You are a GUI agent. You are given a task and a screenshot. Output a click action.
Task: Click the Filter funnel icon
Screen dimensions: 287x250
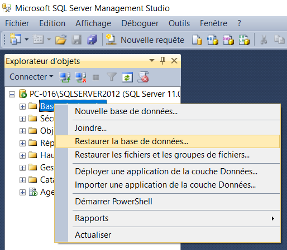tap(112, 77)
